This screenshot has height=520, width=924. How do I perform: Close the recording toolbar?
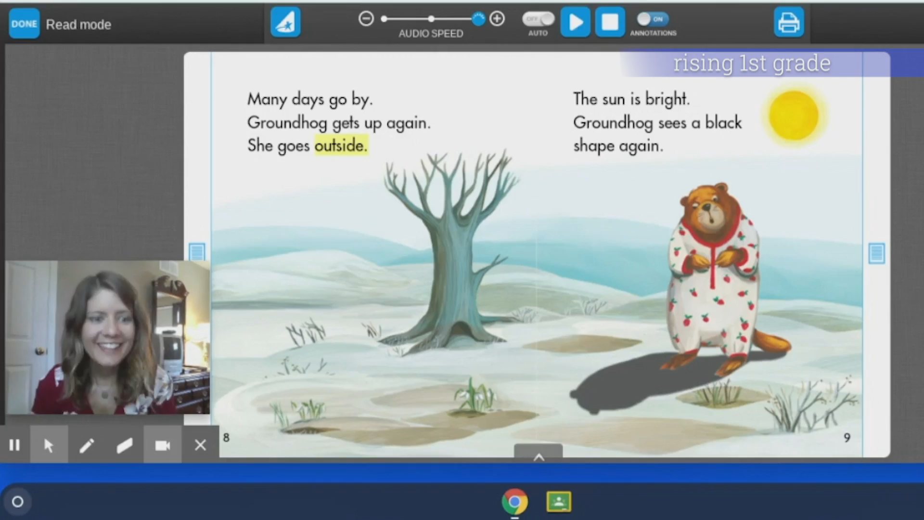(200, 445)
